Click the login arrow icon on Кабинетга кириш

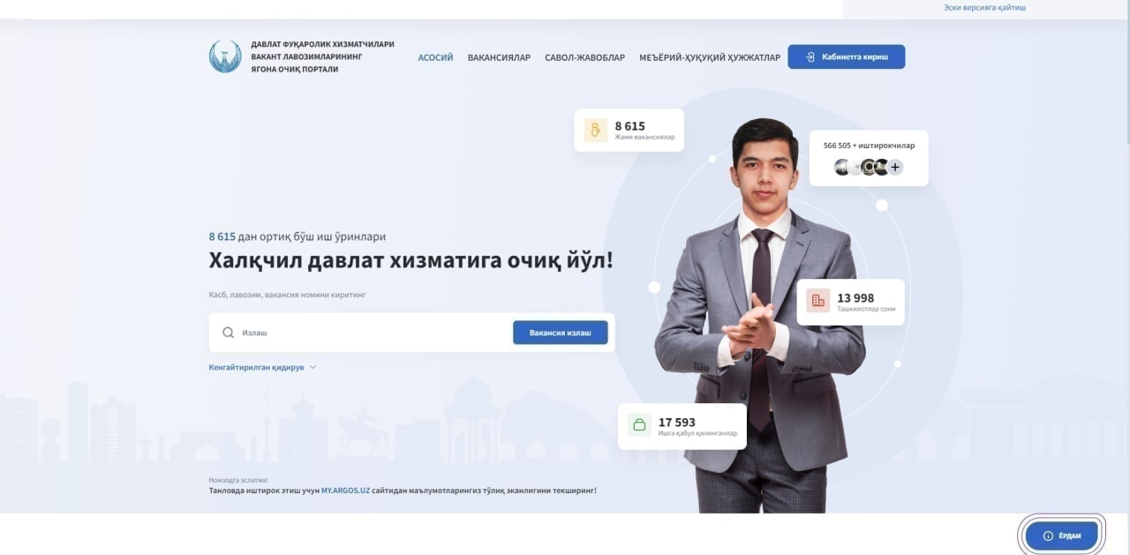click(810, 57)
